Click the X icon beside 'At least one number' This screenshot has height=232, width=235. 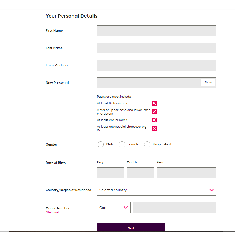154,120
